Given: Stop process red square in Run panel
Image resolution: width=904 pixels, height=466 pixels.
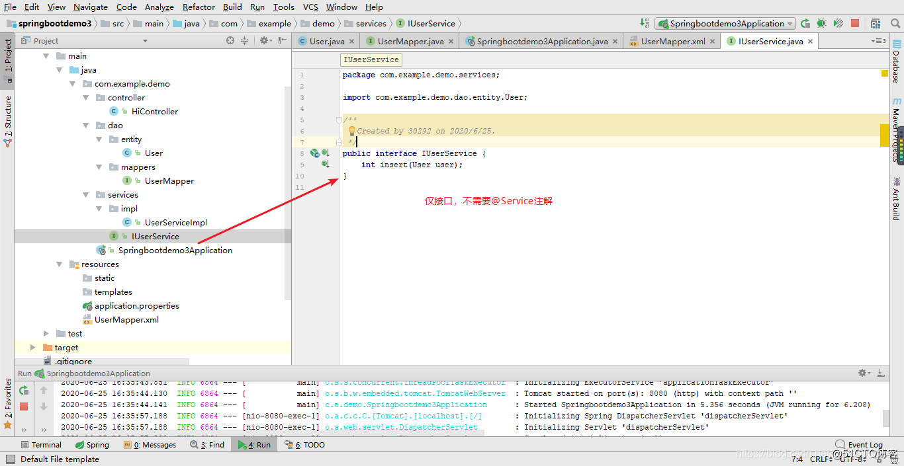Looking at the screenshot, I should 24,407.
